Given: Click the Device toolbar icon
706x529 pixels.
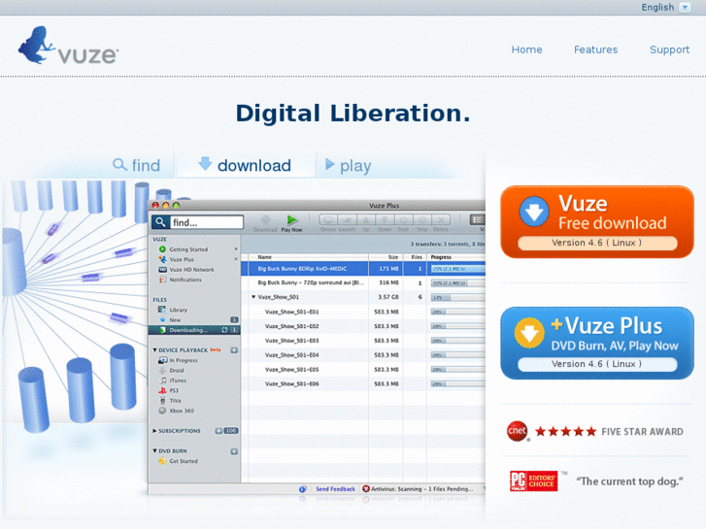Looking at the screenshot, I should [x=328, y=219].
